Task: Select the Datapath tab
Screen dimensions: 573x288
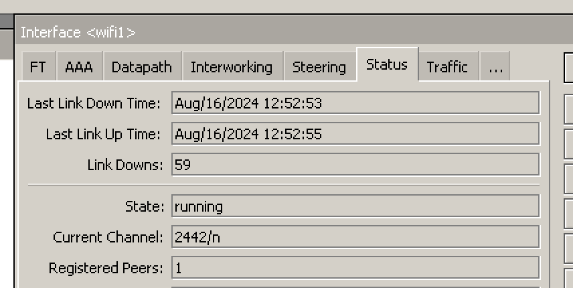Action: point(142,66)
